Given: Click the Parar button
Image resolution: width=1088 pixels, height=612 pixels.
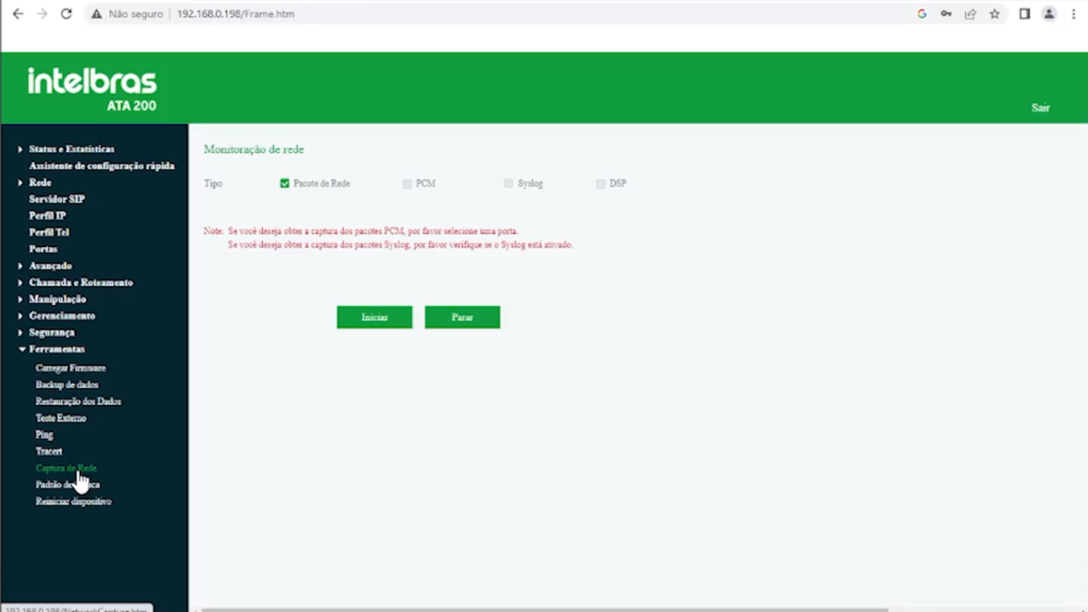Looking at the screenshot, I should coord(462,317).
